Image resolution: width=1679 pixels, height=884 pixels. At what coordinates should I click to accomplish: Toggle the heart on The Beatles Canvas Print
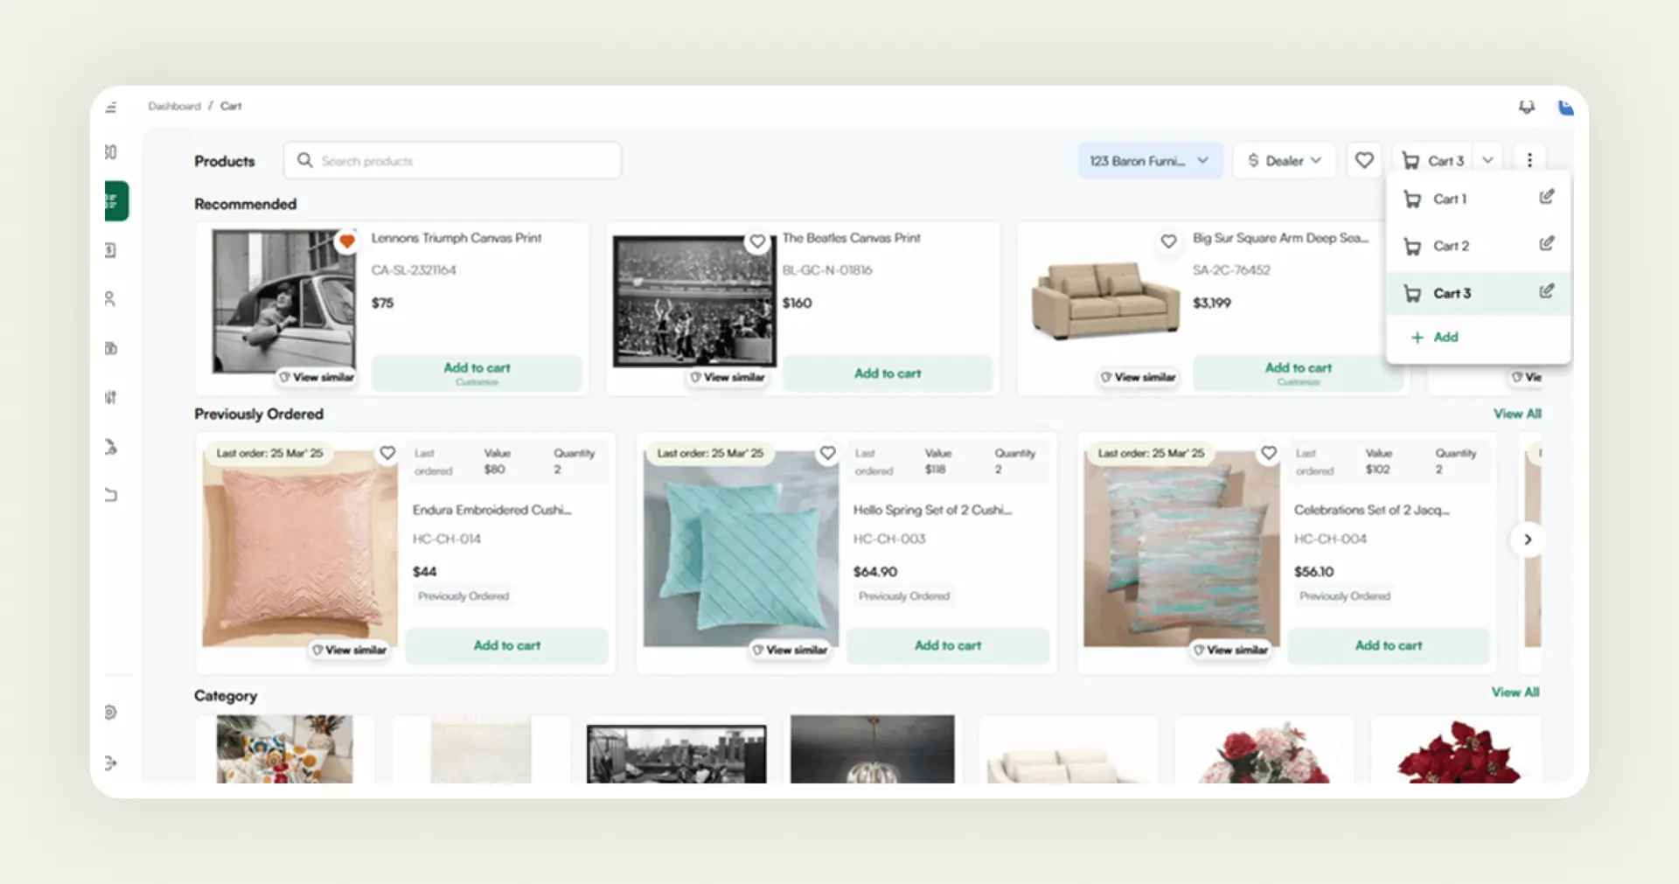click(x=757, y=241)
